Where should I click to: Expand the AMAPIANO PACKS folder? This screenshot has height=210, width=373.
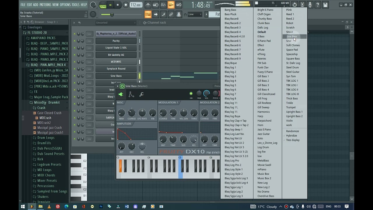coord(43,38)
